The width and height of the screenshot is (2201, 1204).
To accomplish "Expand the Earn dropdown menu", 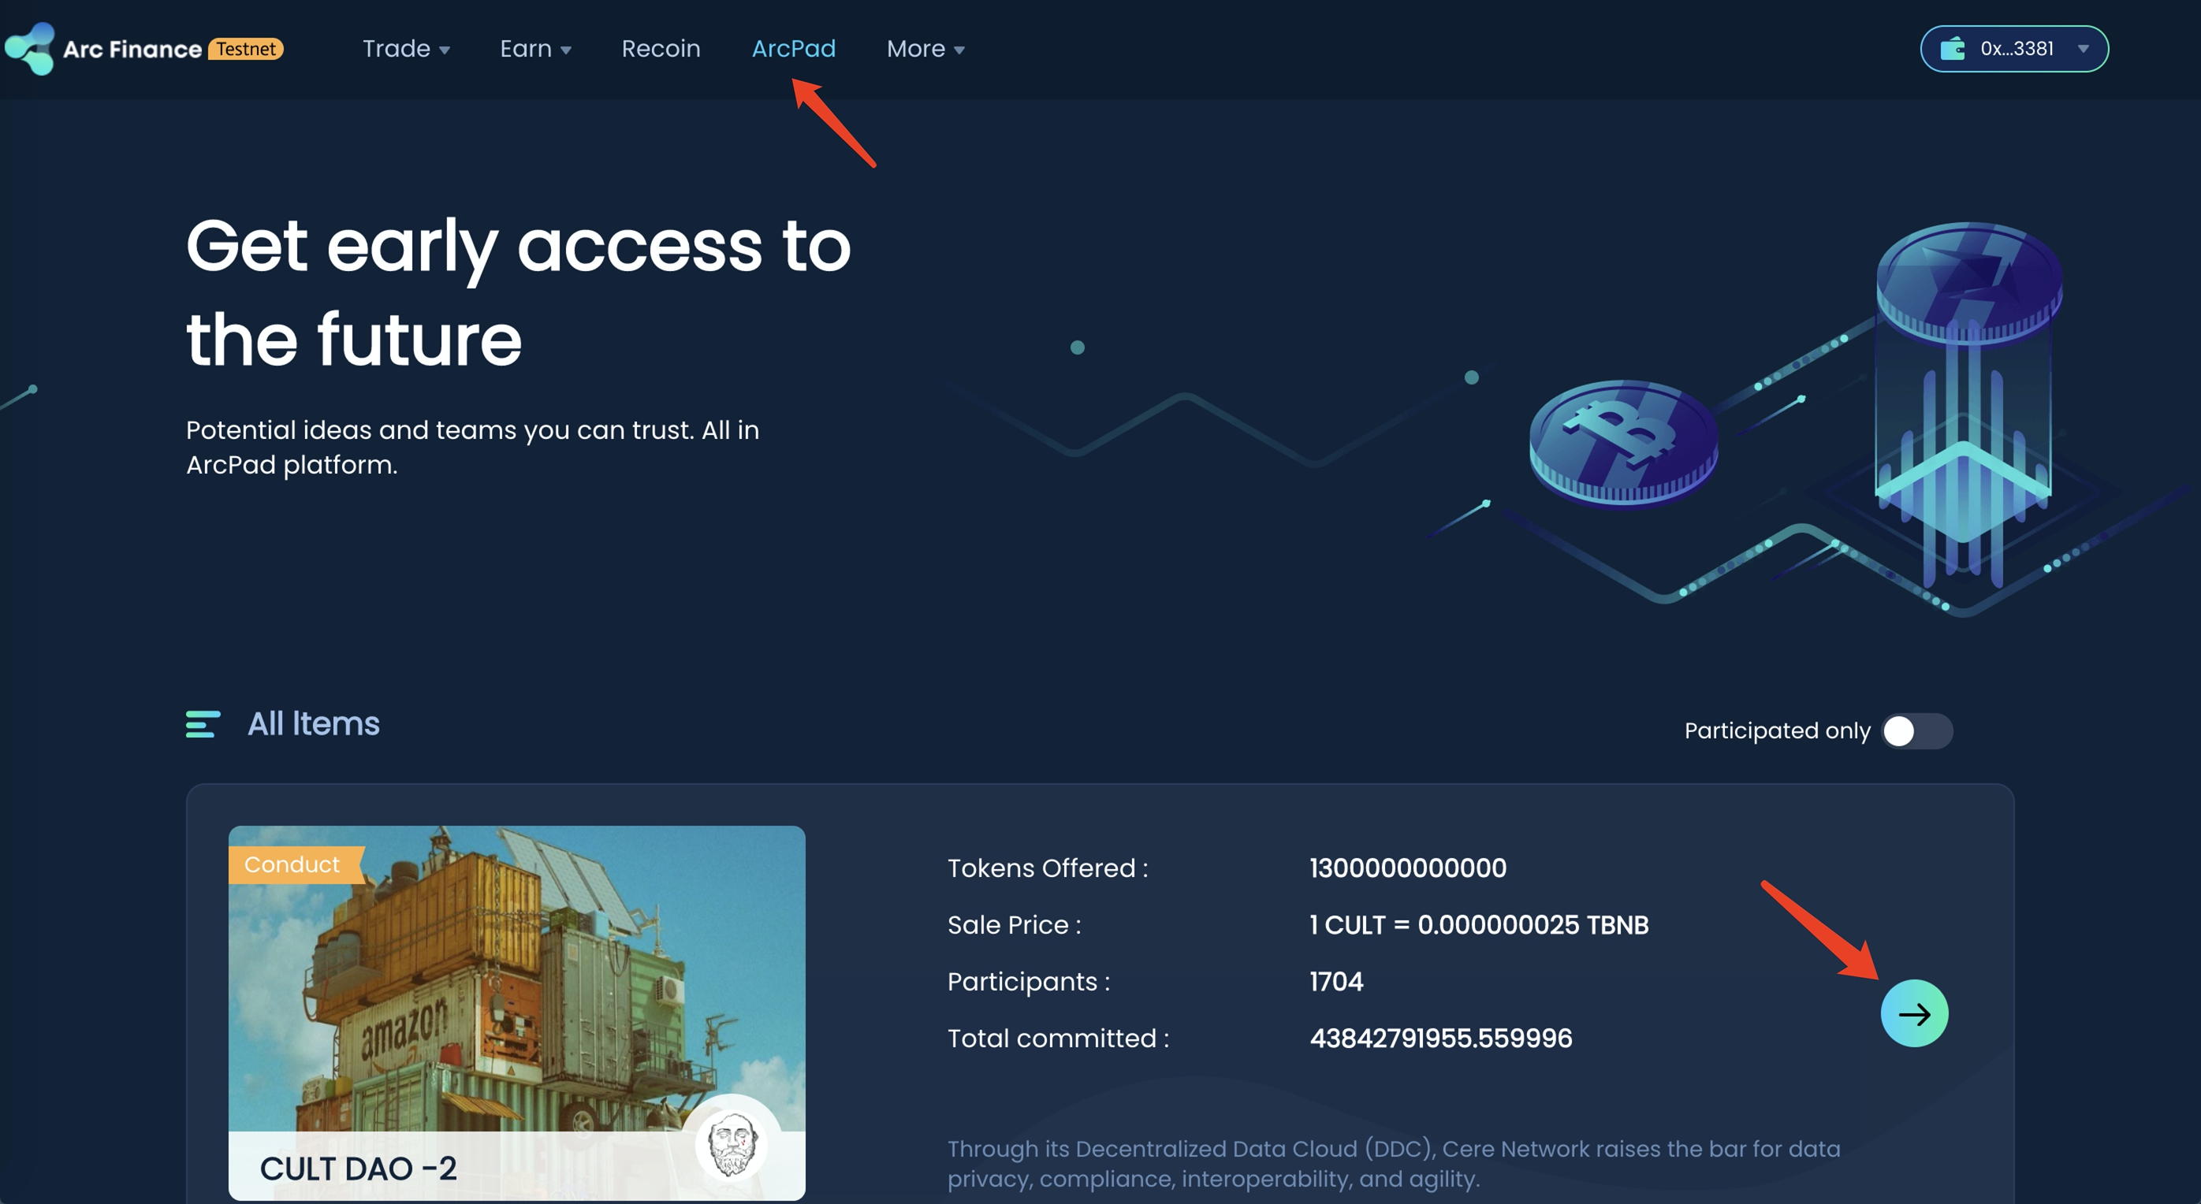I will pyautogui.click(x=534, y=49).
